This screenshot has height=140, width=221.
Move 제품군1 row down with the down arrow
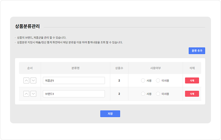coord(33,81)
